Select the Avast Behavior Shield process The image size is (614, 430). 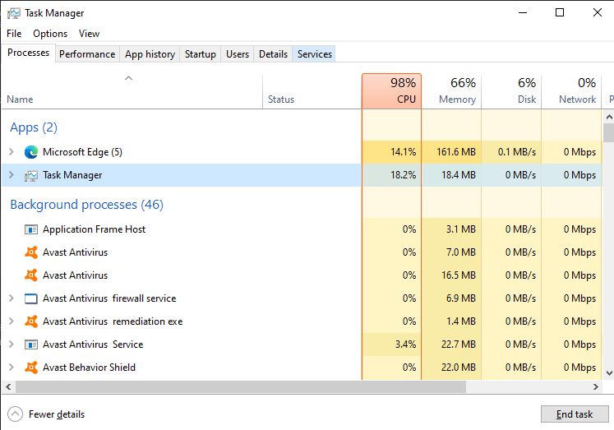[x=302, y=368]
